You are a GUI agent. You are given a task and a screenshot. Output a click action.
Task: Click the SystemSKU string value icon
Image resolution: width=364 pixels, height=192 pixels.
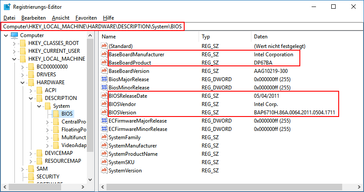point(104,162)
